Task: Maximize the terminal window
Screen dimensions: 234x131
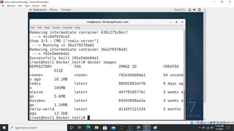Action: [x=177, y=22]
